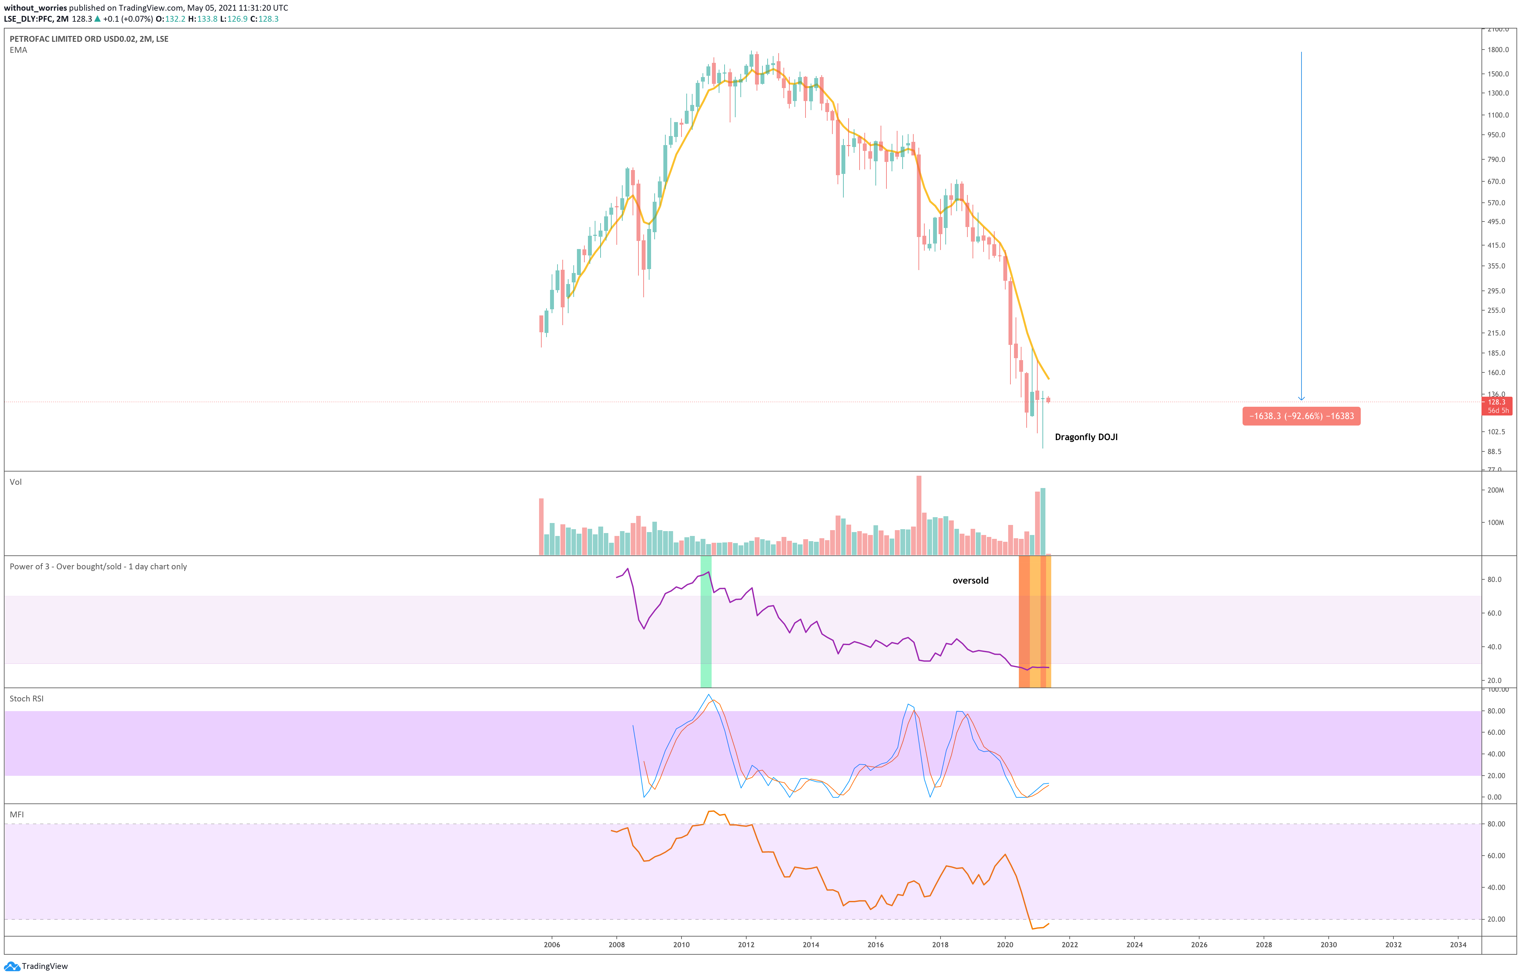Click the 1800.0 price axis label
The image size is (1521, 978).
[1497, 50]
